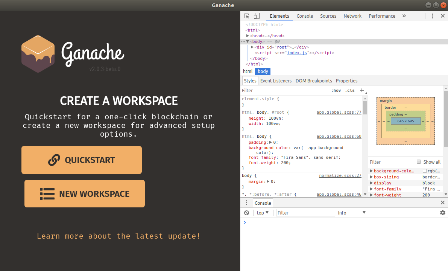Open console drawer three-dot menu
The width and height of the screenshot is (448, 271).
(x=247, y=202)
